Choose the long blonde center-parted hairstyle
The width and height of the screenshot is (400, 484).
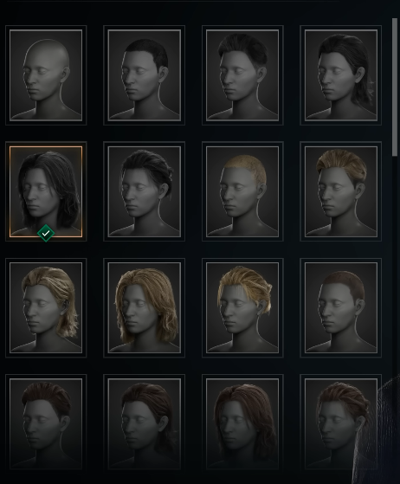point(144,307)
